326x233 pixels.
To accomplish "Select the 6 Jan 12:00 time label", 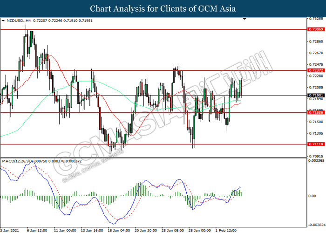I will pos(38,230).
